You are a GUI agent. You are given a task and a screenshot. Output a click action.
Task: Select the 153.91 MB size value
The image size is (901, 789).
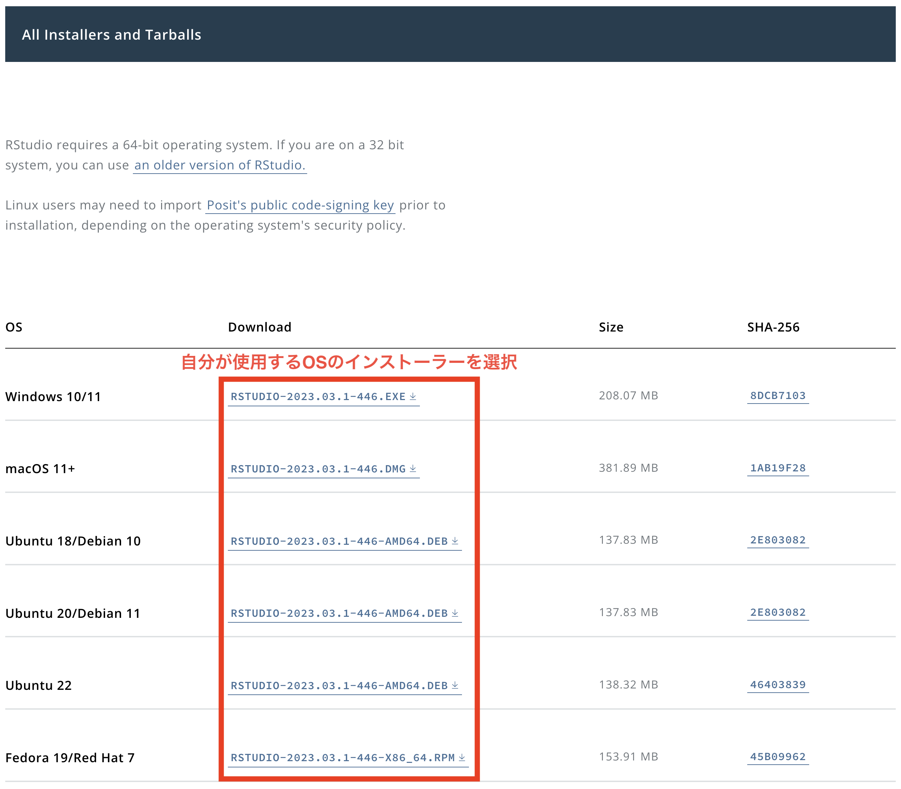[628, 756]
